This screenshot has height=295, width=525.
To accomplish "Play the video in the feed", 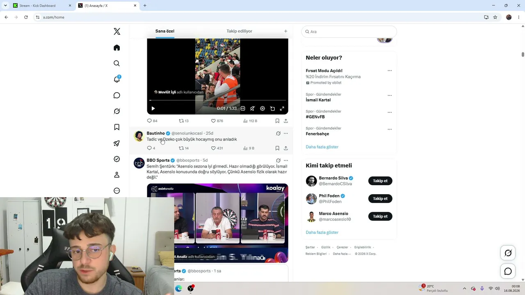I will pos(153,109).
